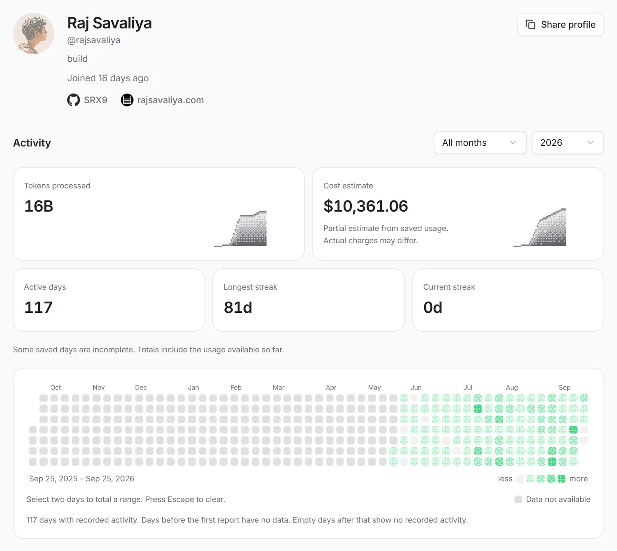Click the Jun month label
The image size is (617, 551).
416,388
